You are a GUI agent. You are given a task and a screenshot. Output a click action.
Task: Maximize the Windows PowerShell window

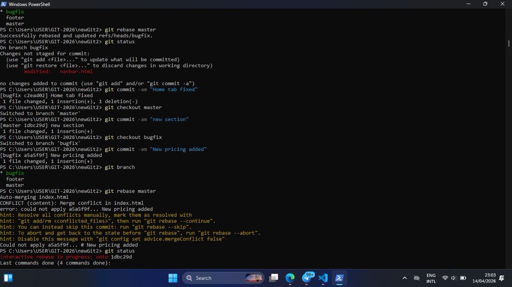485,4
